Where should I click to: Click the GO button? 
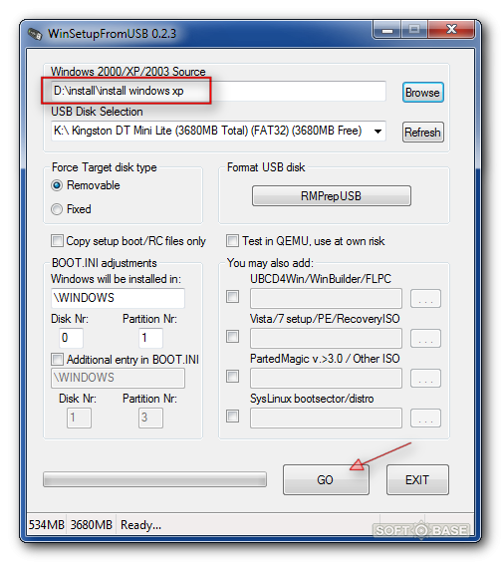pos(326,480)
